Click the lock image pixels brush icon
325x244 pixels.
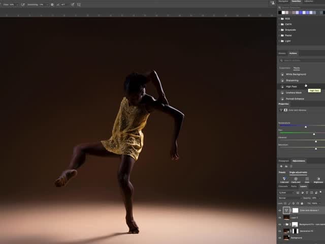[x=289, y=203]
